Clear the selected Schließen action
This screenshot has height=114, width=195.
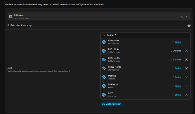point(182,17)
